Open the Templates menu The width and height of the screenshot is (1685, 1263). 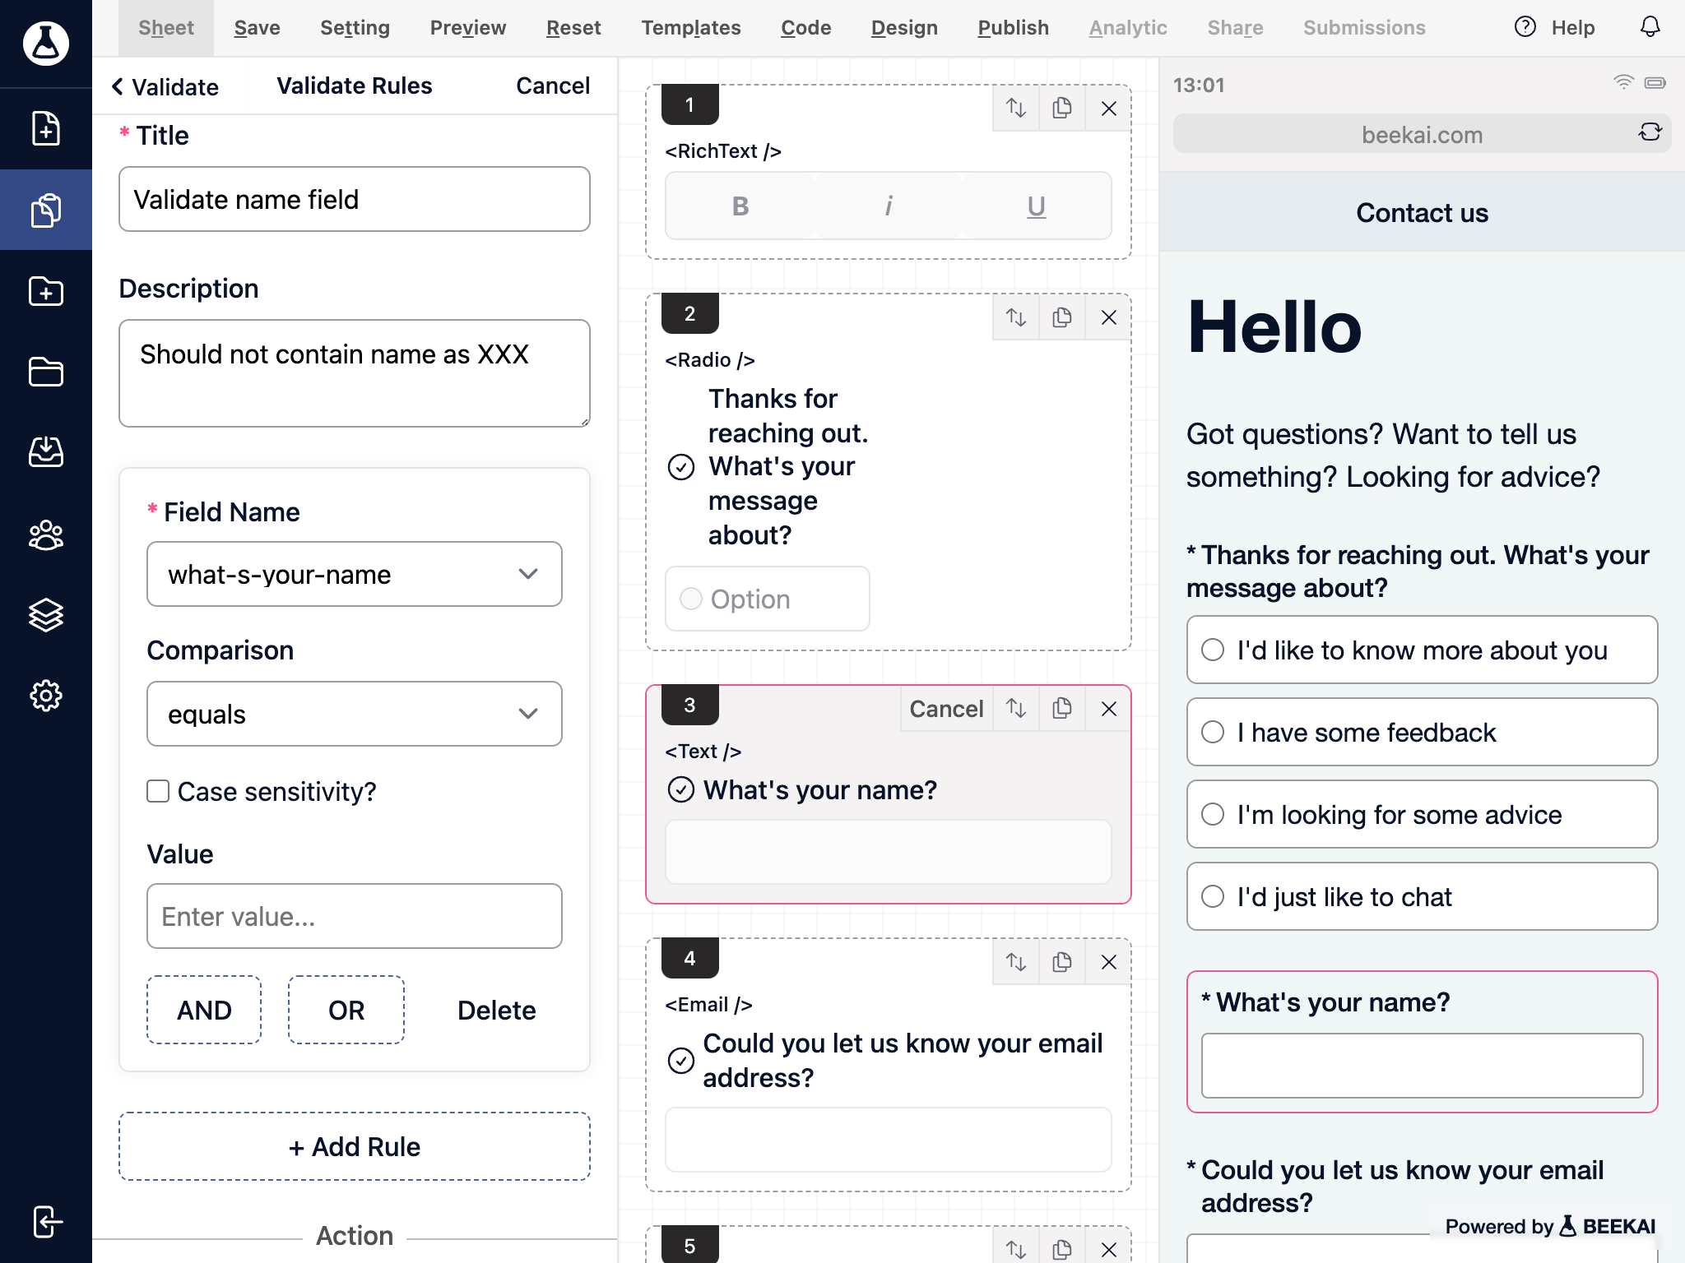[691, 28]
